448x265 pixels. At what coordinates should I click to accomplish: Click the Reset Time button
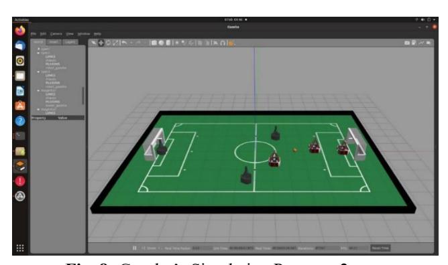click(380, 248)
